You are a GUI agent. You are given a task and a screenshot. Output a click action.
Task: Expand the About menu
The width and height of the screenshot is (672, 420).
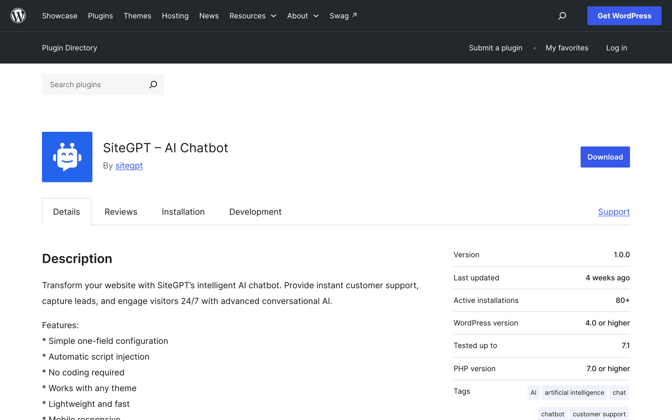(x=303, y=16)
